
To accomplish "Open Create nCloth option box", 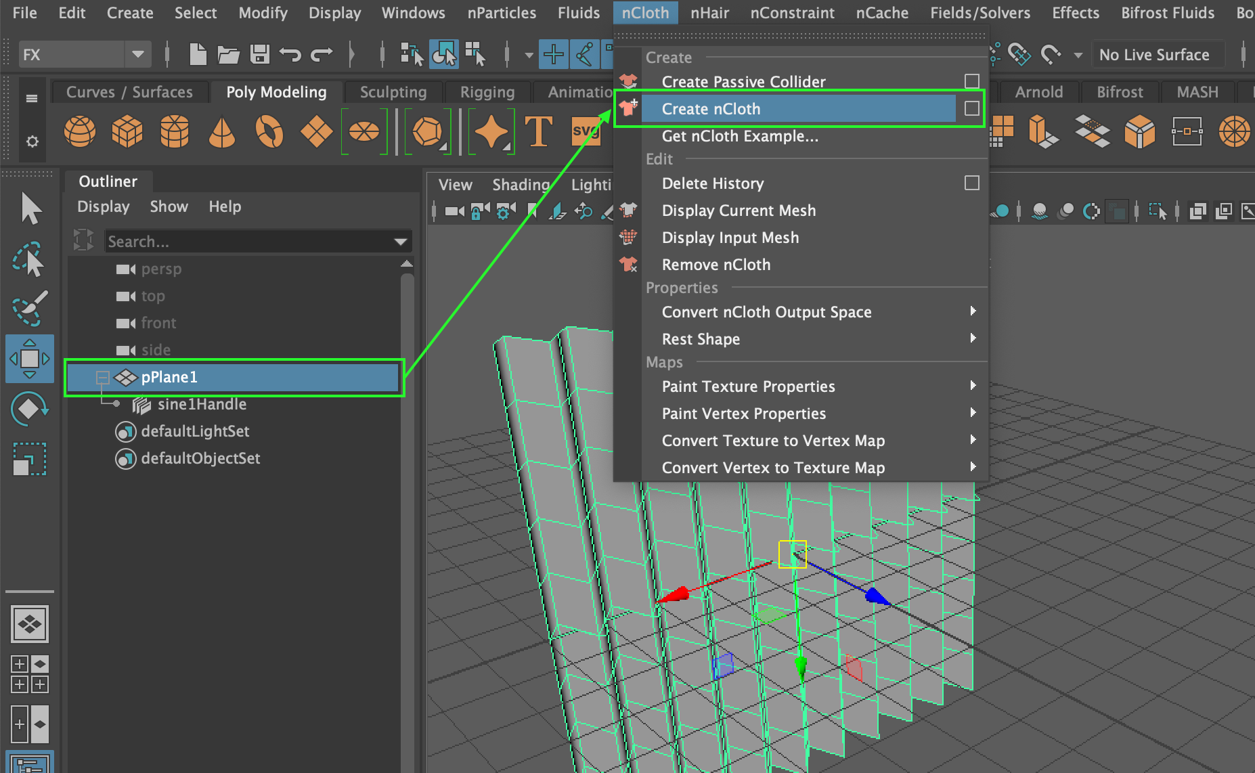I will pos(972,108).
